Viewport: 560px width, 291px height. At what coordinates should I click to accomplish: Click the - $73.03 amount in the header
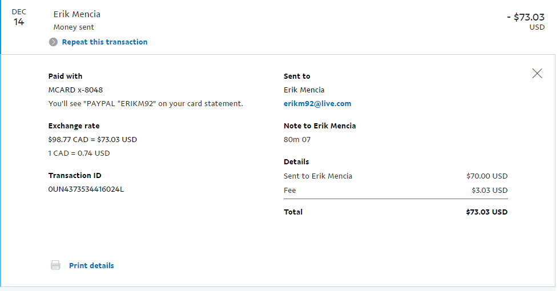[x=526, y=17]
